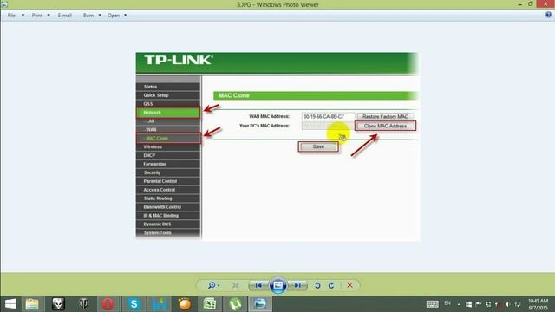The image size is (555, 312).
Task: Click DHCP in the TP-LINK sidebar
Action: tap(168, 155)
